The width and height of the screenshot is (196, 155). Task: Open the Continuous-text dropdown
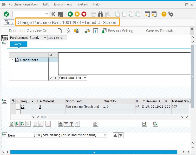(73, 78)
